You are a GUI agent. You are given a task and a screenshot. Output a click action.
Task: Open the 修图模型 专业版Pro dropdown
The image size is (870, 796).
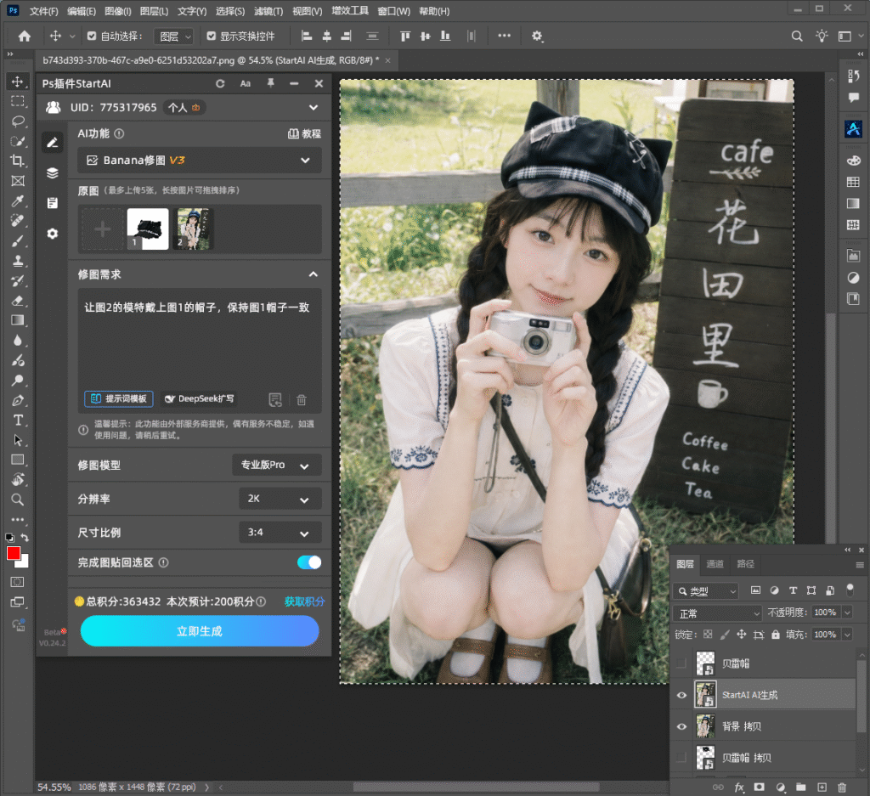[x=277, y=465]
